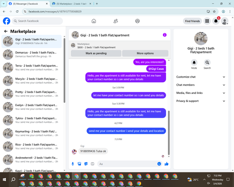The image size is (234, 187).
Task: Expand Customize chat section
Action: click(201, 77)
